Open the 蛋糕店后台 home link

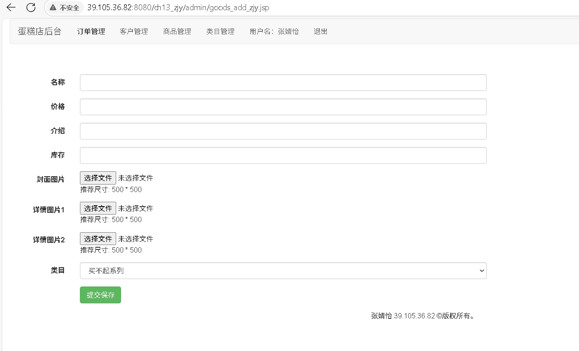[x=40, y=31]
